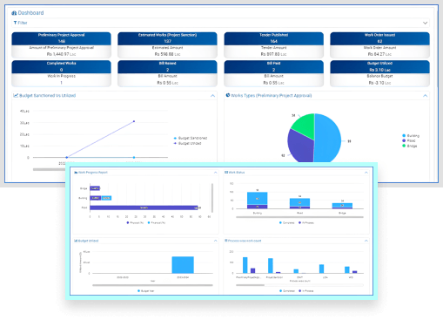
Task: Click the vertical scrollbar in Work Progress Report
Action: [212, 198]
